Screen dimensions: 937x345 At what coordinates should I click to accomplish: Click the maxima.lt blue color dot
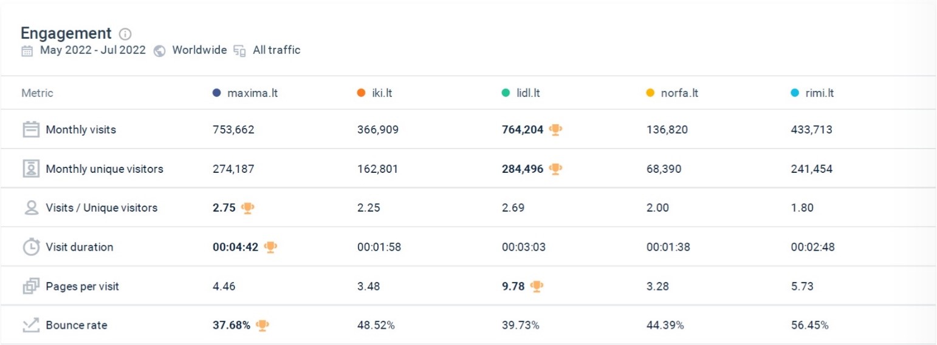[x=216, y=93]
